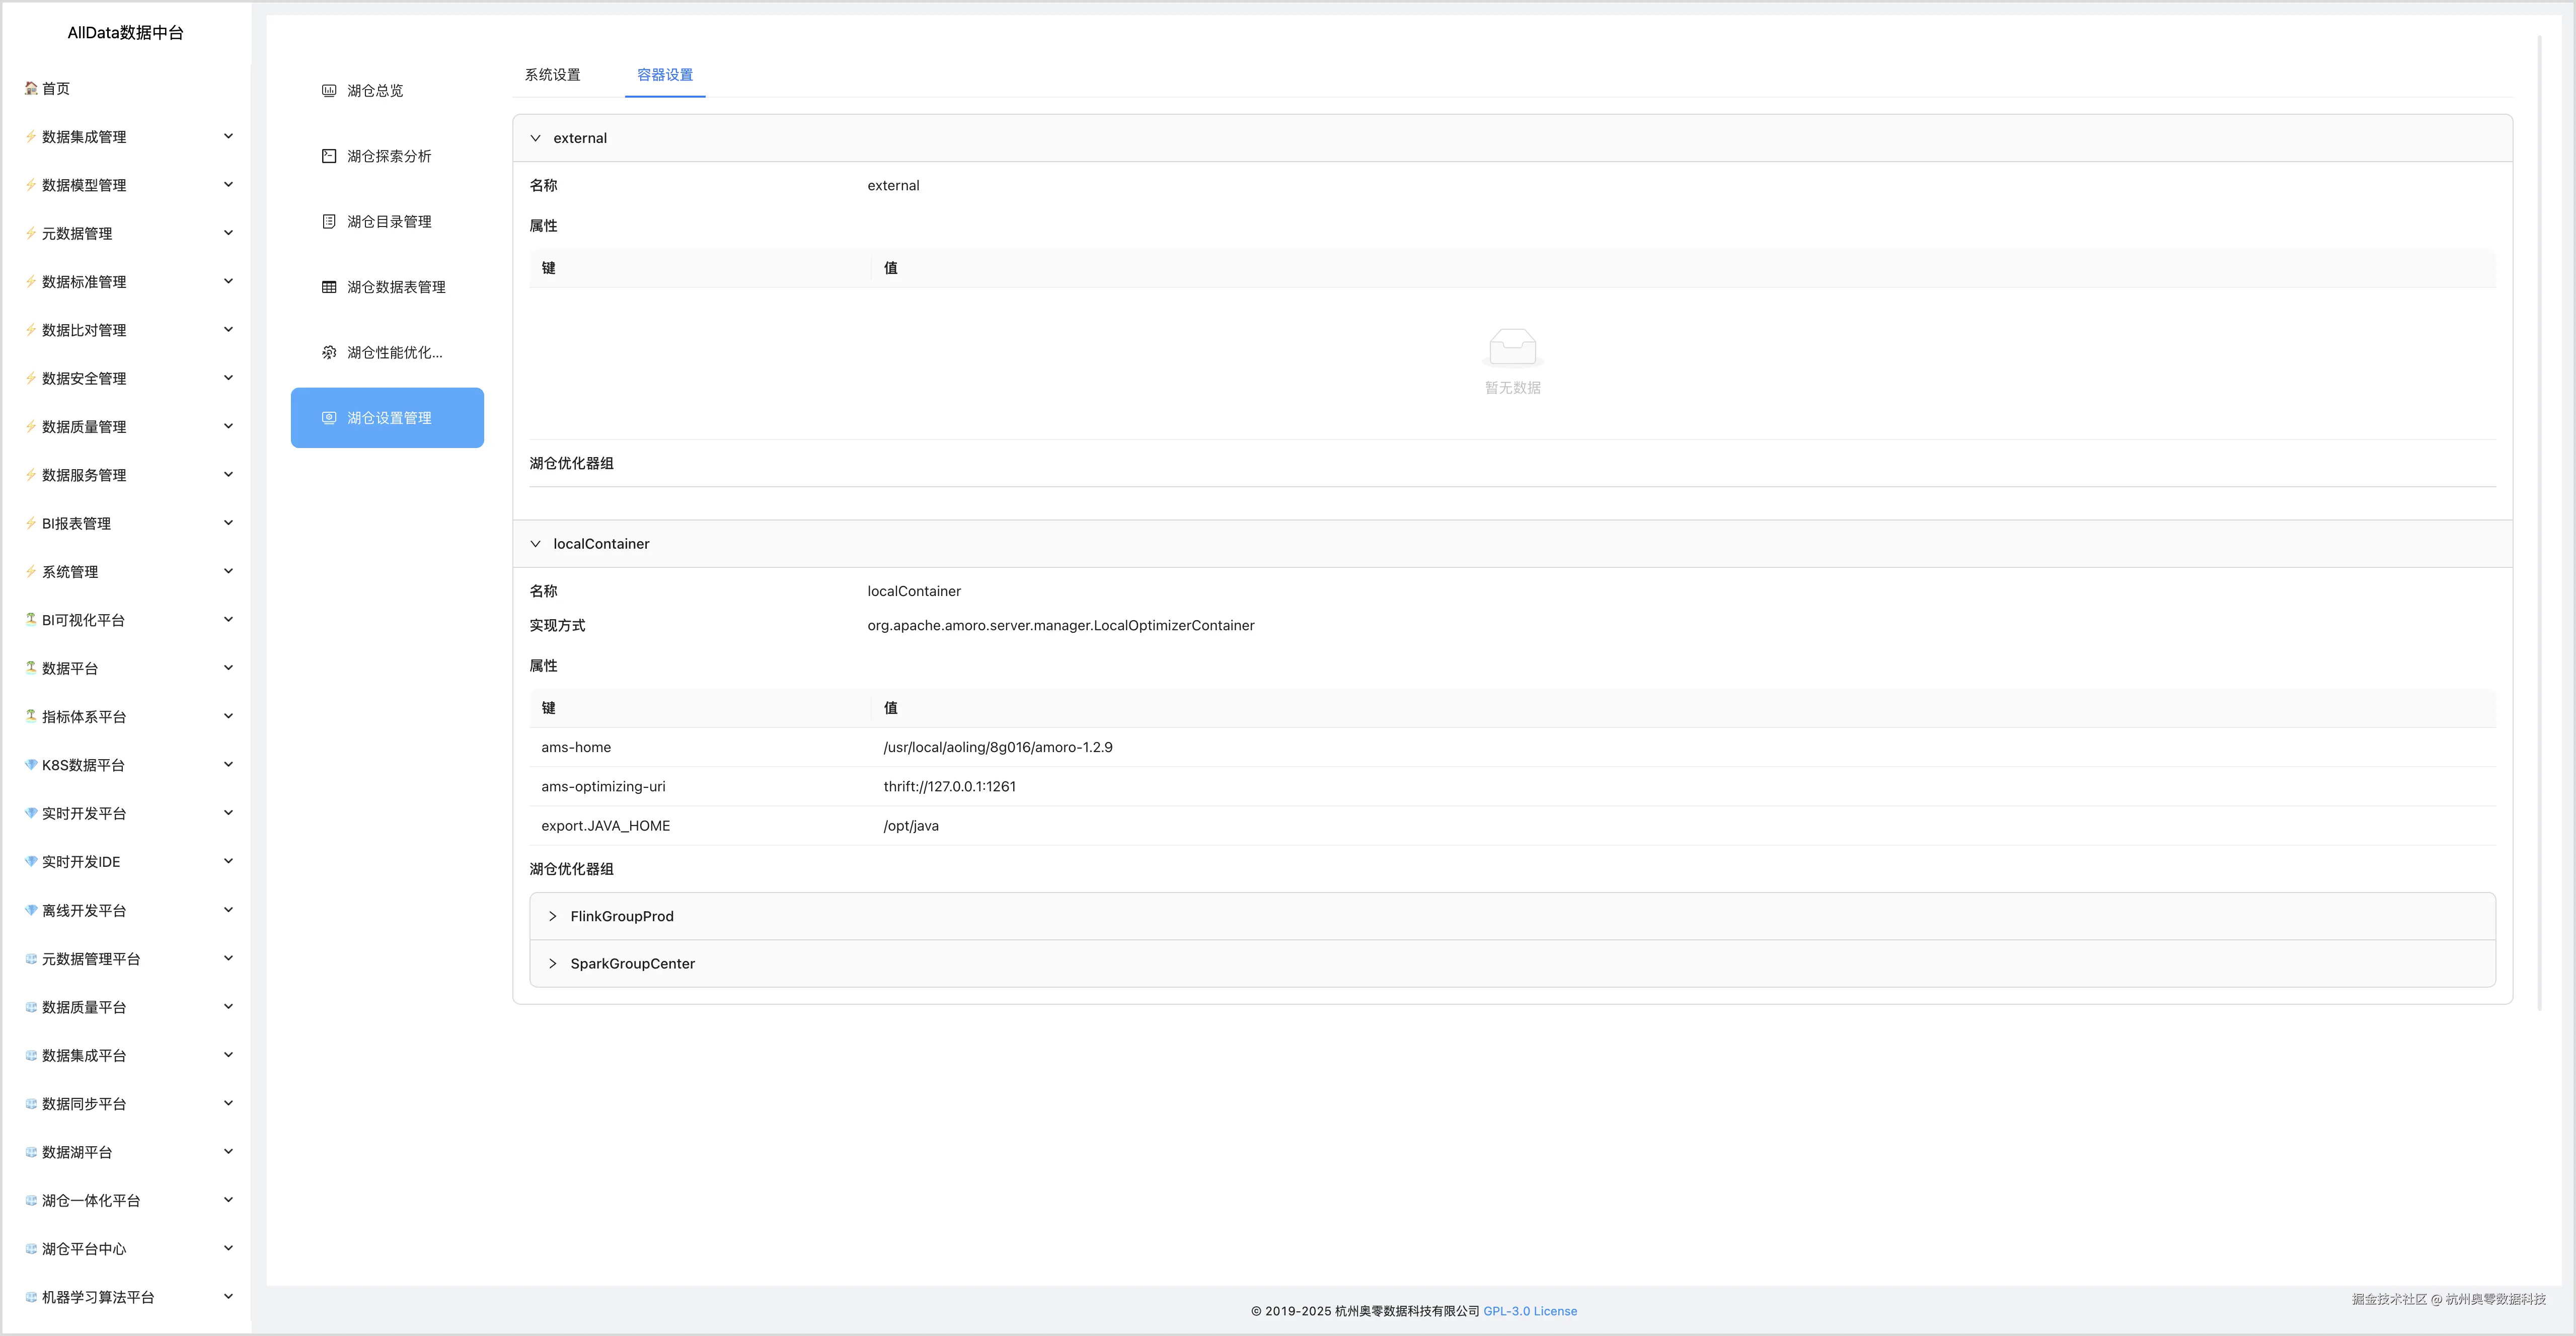
Task: Click the 首页 home icon
Action: pyautogui.click(x=31, y=88)
